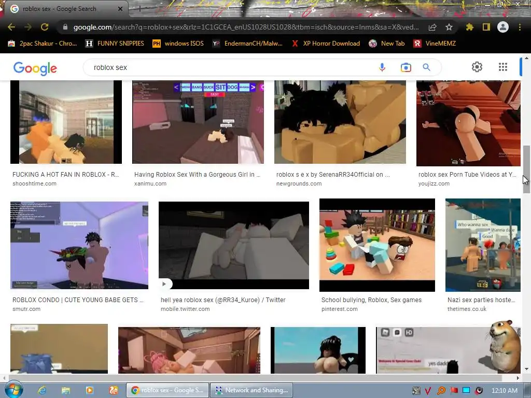
Task: Click the first system tray icon
Action: (x=416, y=391)
